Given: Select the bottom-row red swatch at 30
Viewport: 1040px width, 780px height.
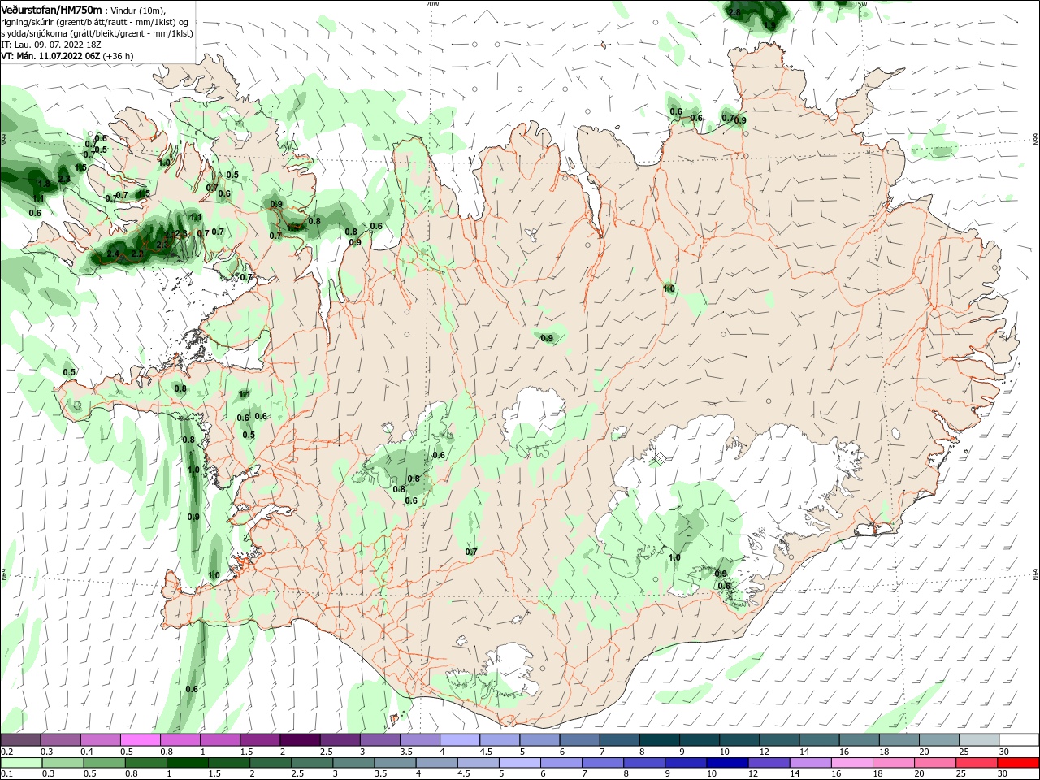Looking at the screenshot, I should 1018,763.
